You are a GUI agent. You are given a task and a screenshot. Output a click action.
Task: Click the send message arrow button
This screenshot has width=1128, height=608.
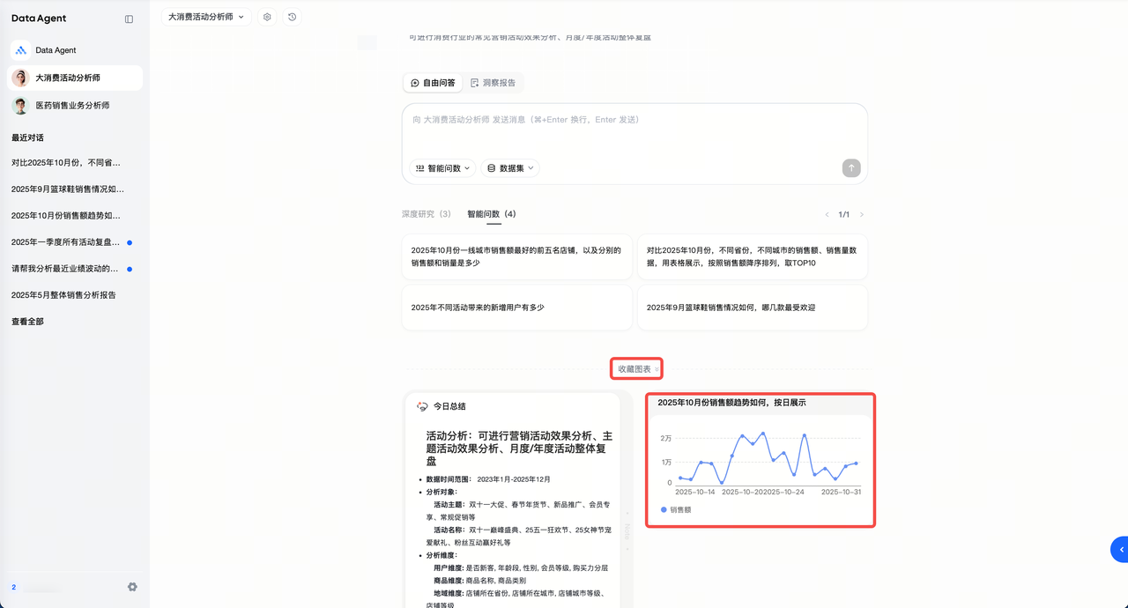(850, 167)
